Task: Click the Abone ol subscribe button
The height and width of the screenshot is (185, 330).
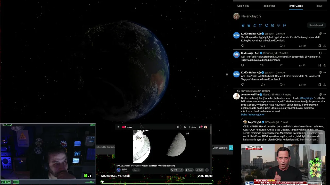Action: 136,170
